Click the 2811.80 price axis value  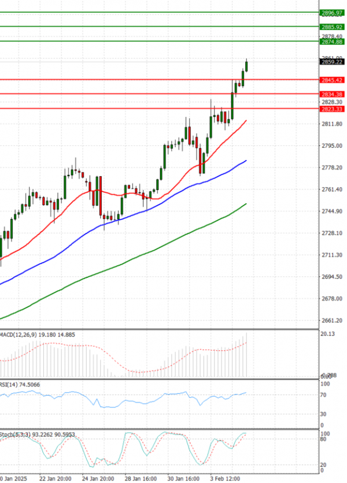pos(332,124)
